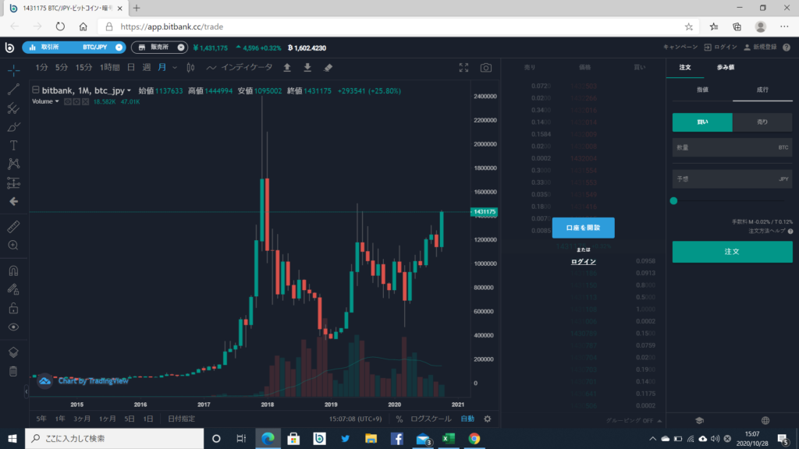
Task: Take a chart snapshot with camera icon
Action: pos(485,68)
